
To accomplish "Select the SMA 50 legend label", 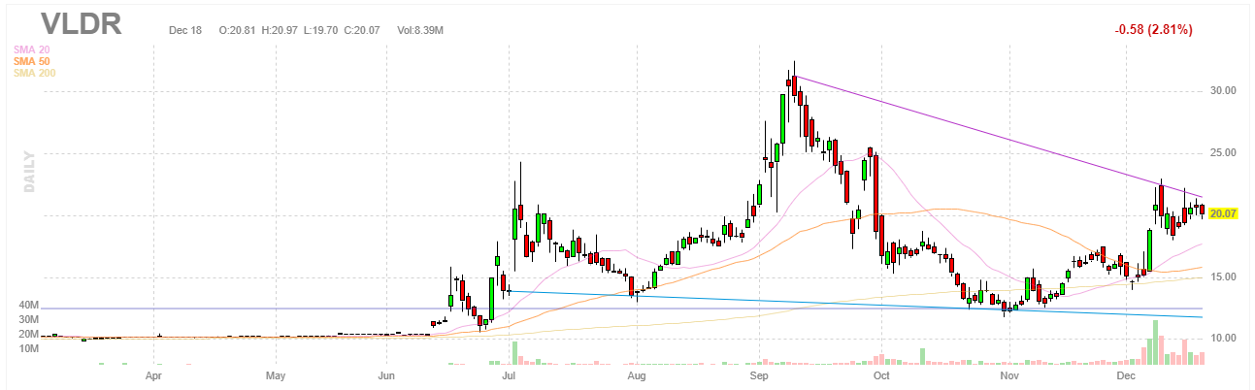I will [x=30, y=61].
